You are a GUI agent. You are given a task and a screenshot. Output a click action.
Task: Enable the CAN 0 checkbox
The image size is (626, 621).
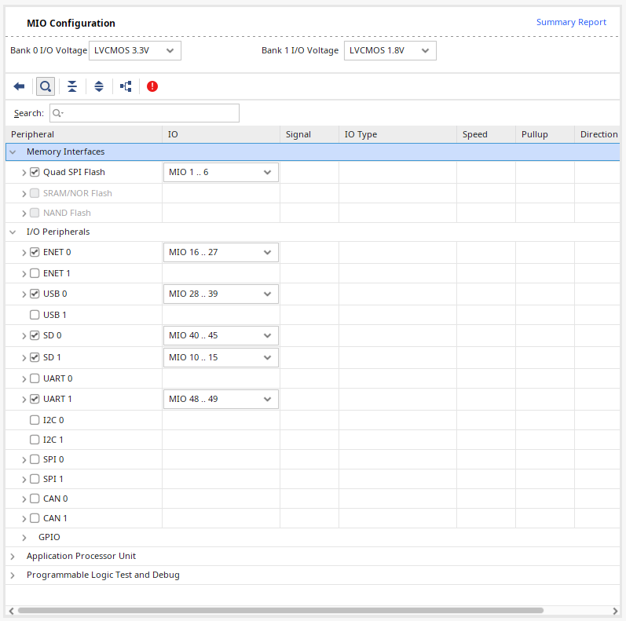[x=35, y=499]
